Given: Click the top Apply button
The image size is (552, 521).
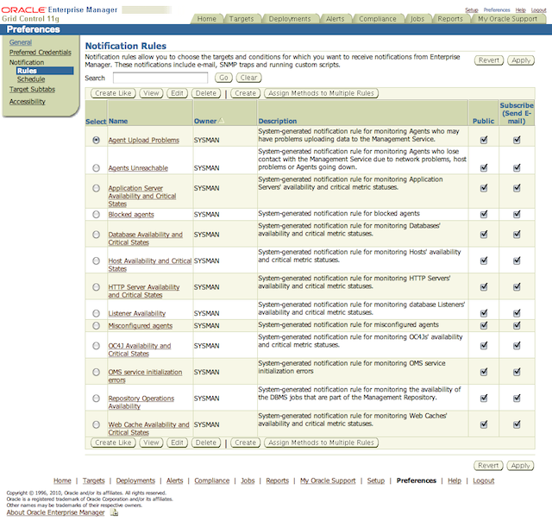Looking at the screenshot, I should [520, 60].
